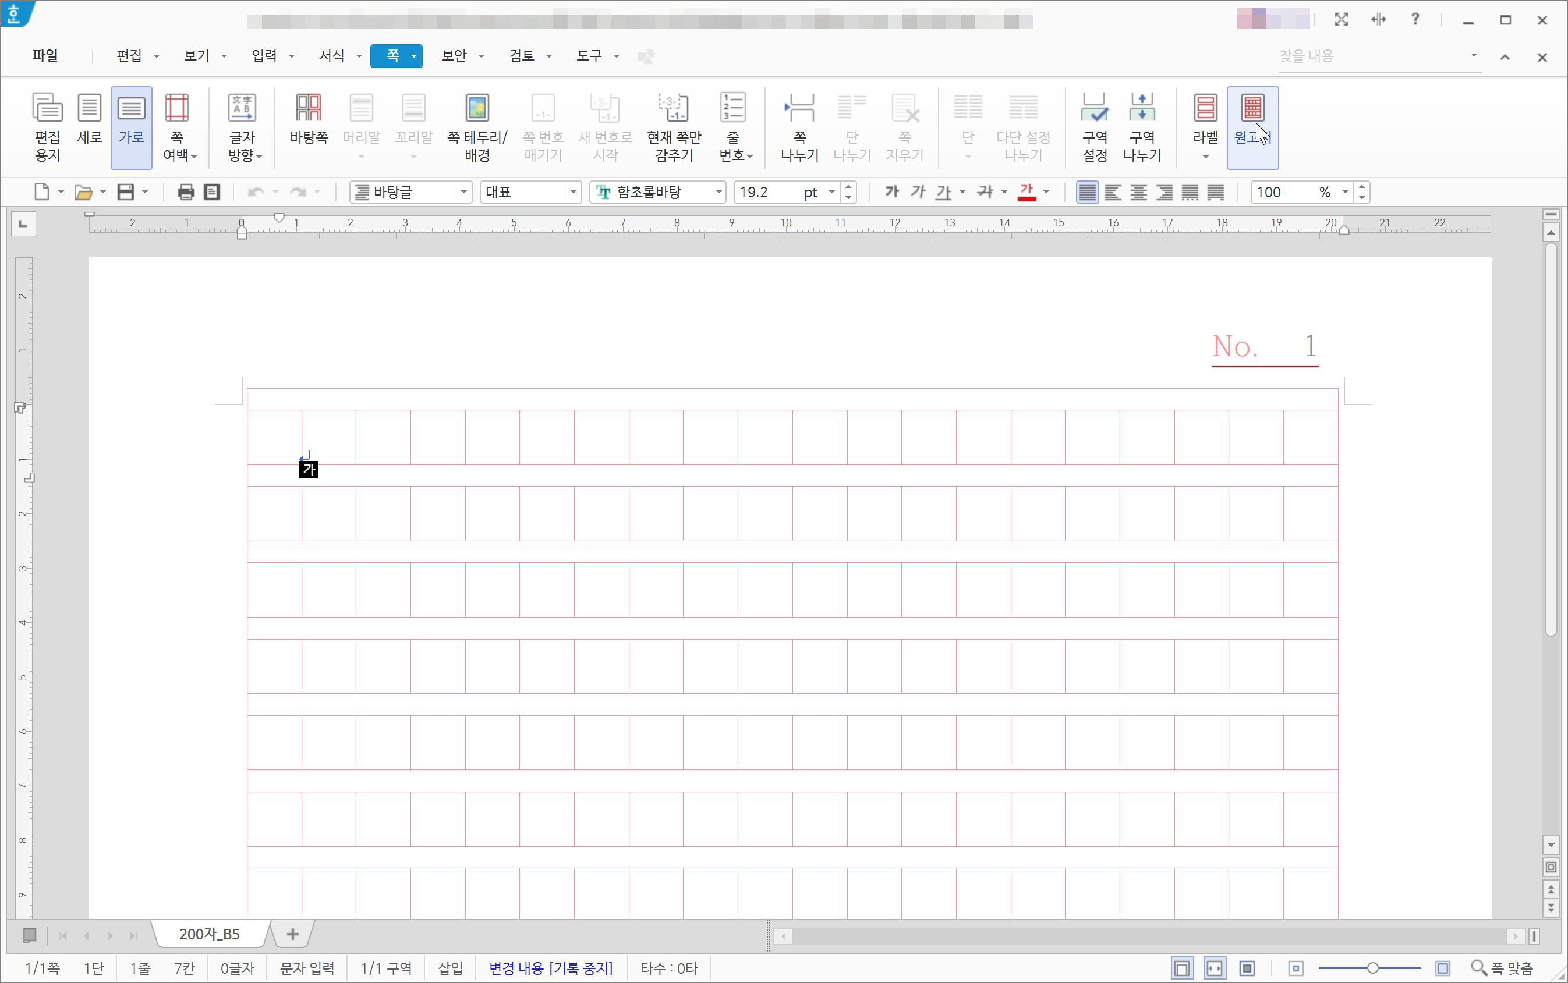Image resolution: width=1568 pixels, height=983 pixels.
Task: Switch page orientation to 세로
Action: (89, 118)
